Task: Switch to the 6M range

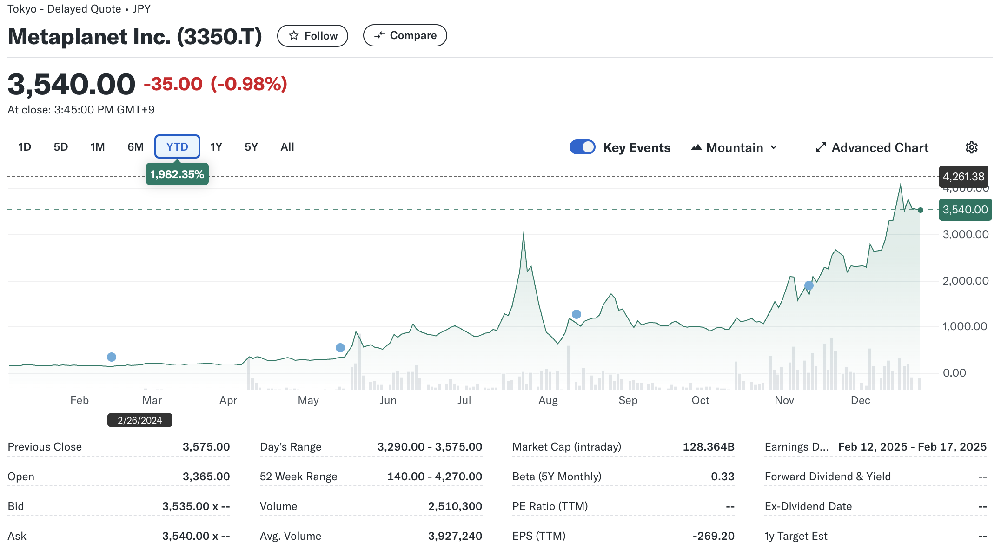Action: coord(135,147)
